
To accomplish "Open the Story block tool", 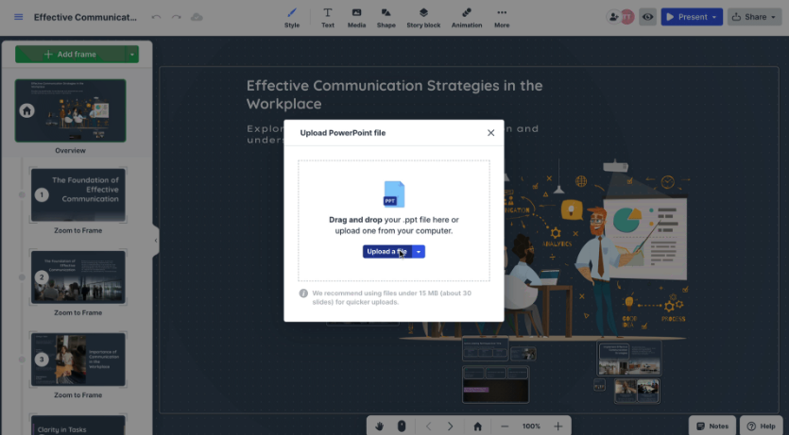I will click(423, 17).
